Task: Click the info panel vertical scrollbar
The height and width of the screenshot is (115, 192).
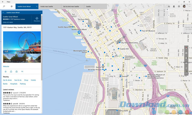Action: coord(42,47)
